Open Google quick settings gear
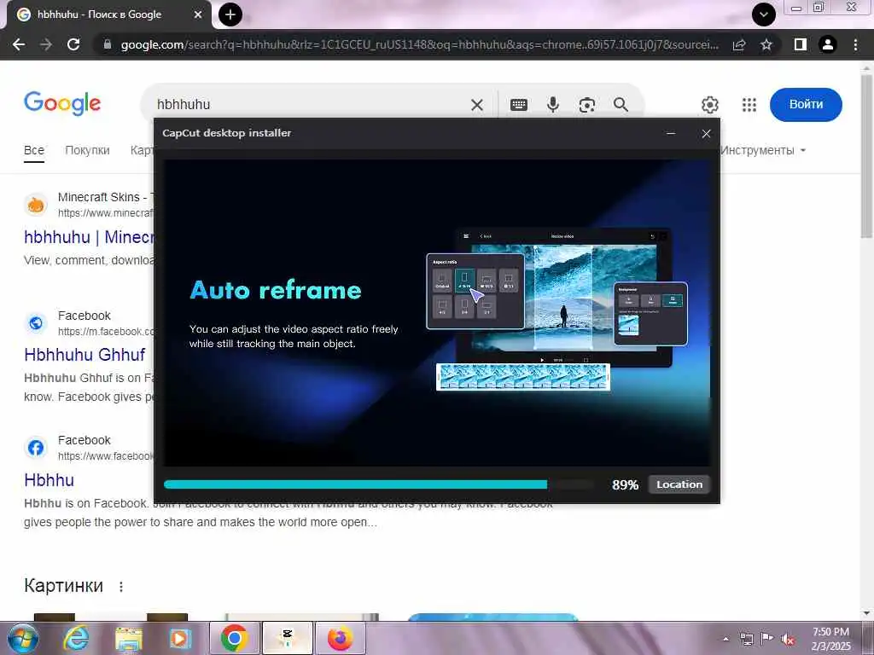 [x=709, y=105]
